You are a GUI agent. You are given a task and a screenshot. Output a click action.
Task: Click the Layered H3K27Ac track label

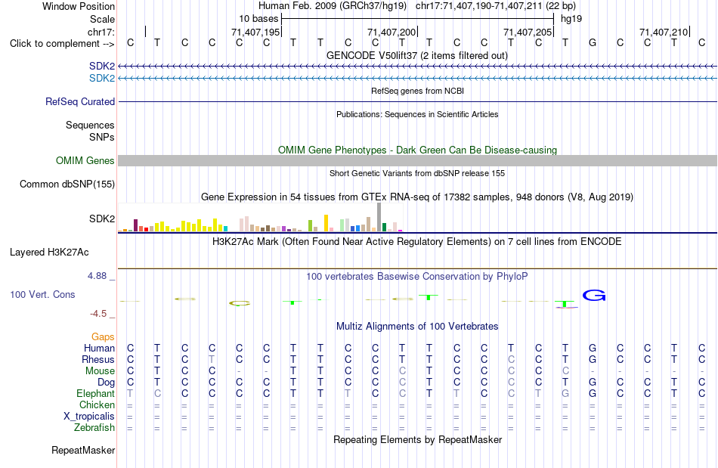coord(49,253)
